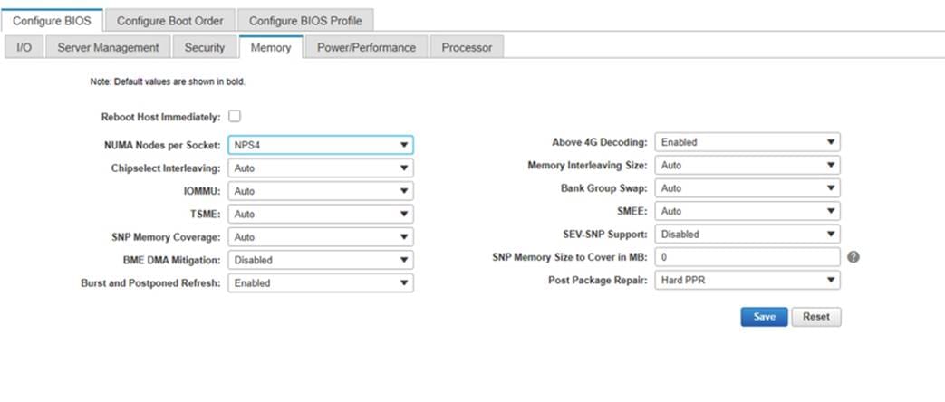
Task: Click the help icon beside SNP Memory Size
Action: click(853, 257)
